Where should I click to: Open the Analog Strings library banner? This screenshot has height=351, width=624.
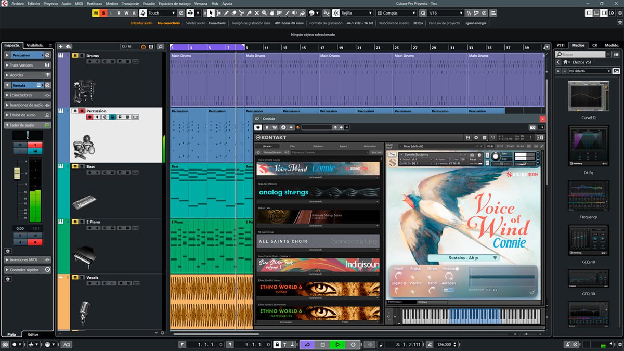318,192
